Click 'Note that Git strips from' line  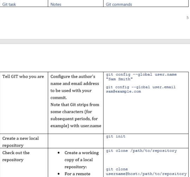(x=75, y=105)
